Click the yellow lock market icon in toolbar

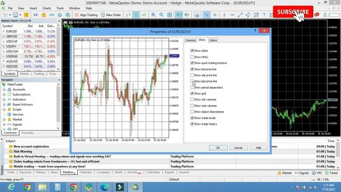tap(44, 15)
